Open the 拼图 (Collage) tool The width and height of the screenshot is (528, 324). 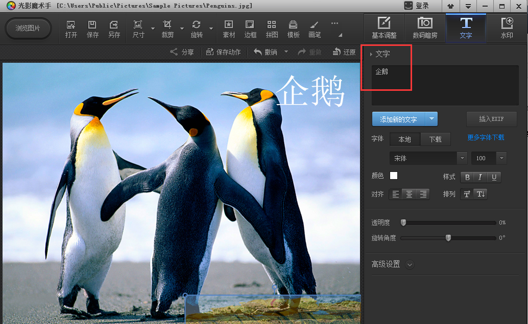click(272, 29)
